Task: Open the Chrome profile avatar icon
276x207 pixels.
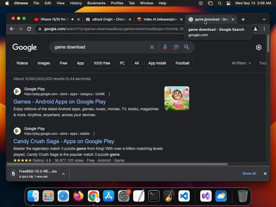Action: tap(256, 29)
